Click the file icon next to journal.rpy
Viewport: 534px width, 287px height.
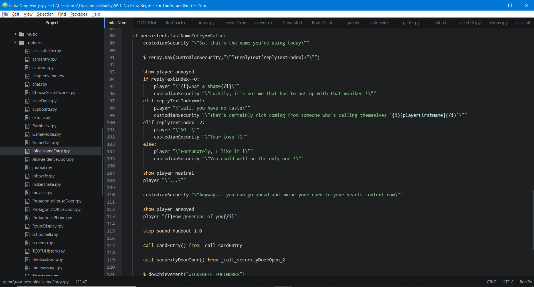tap(27, 167)
